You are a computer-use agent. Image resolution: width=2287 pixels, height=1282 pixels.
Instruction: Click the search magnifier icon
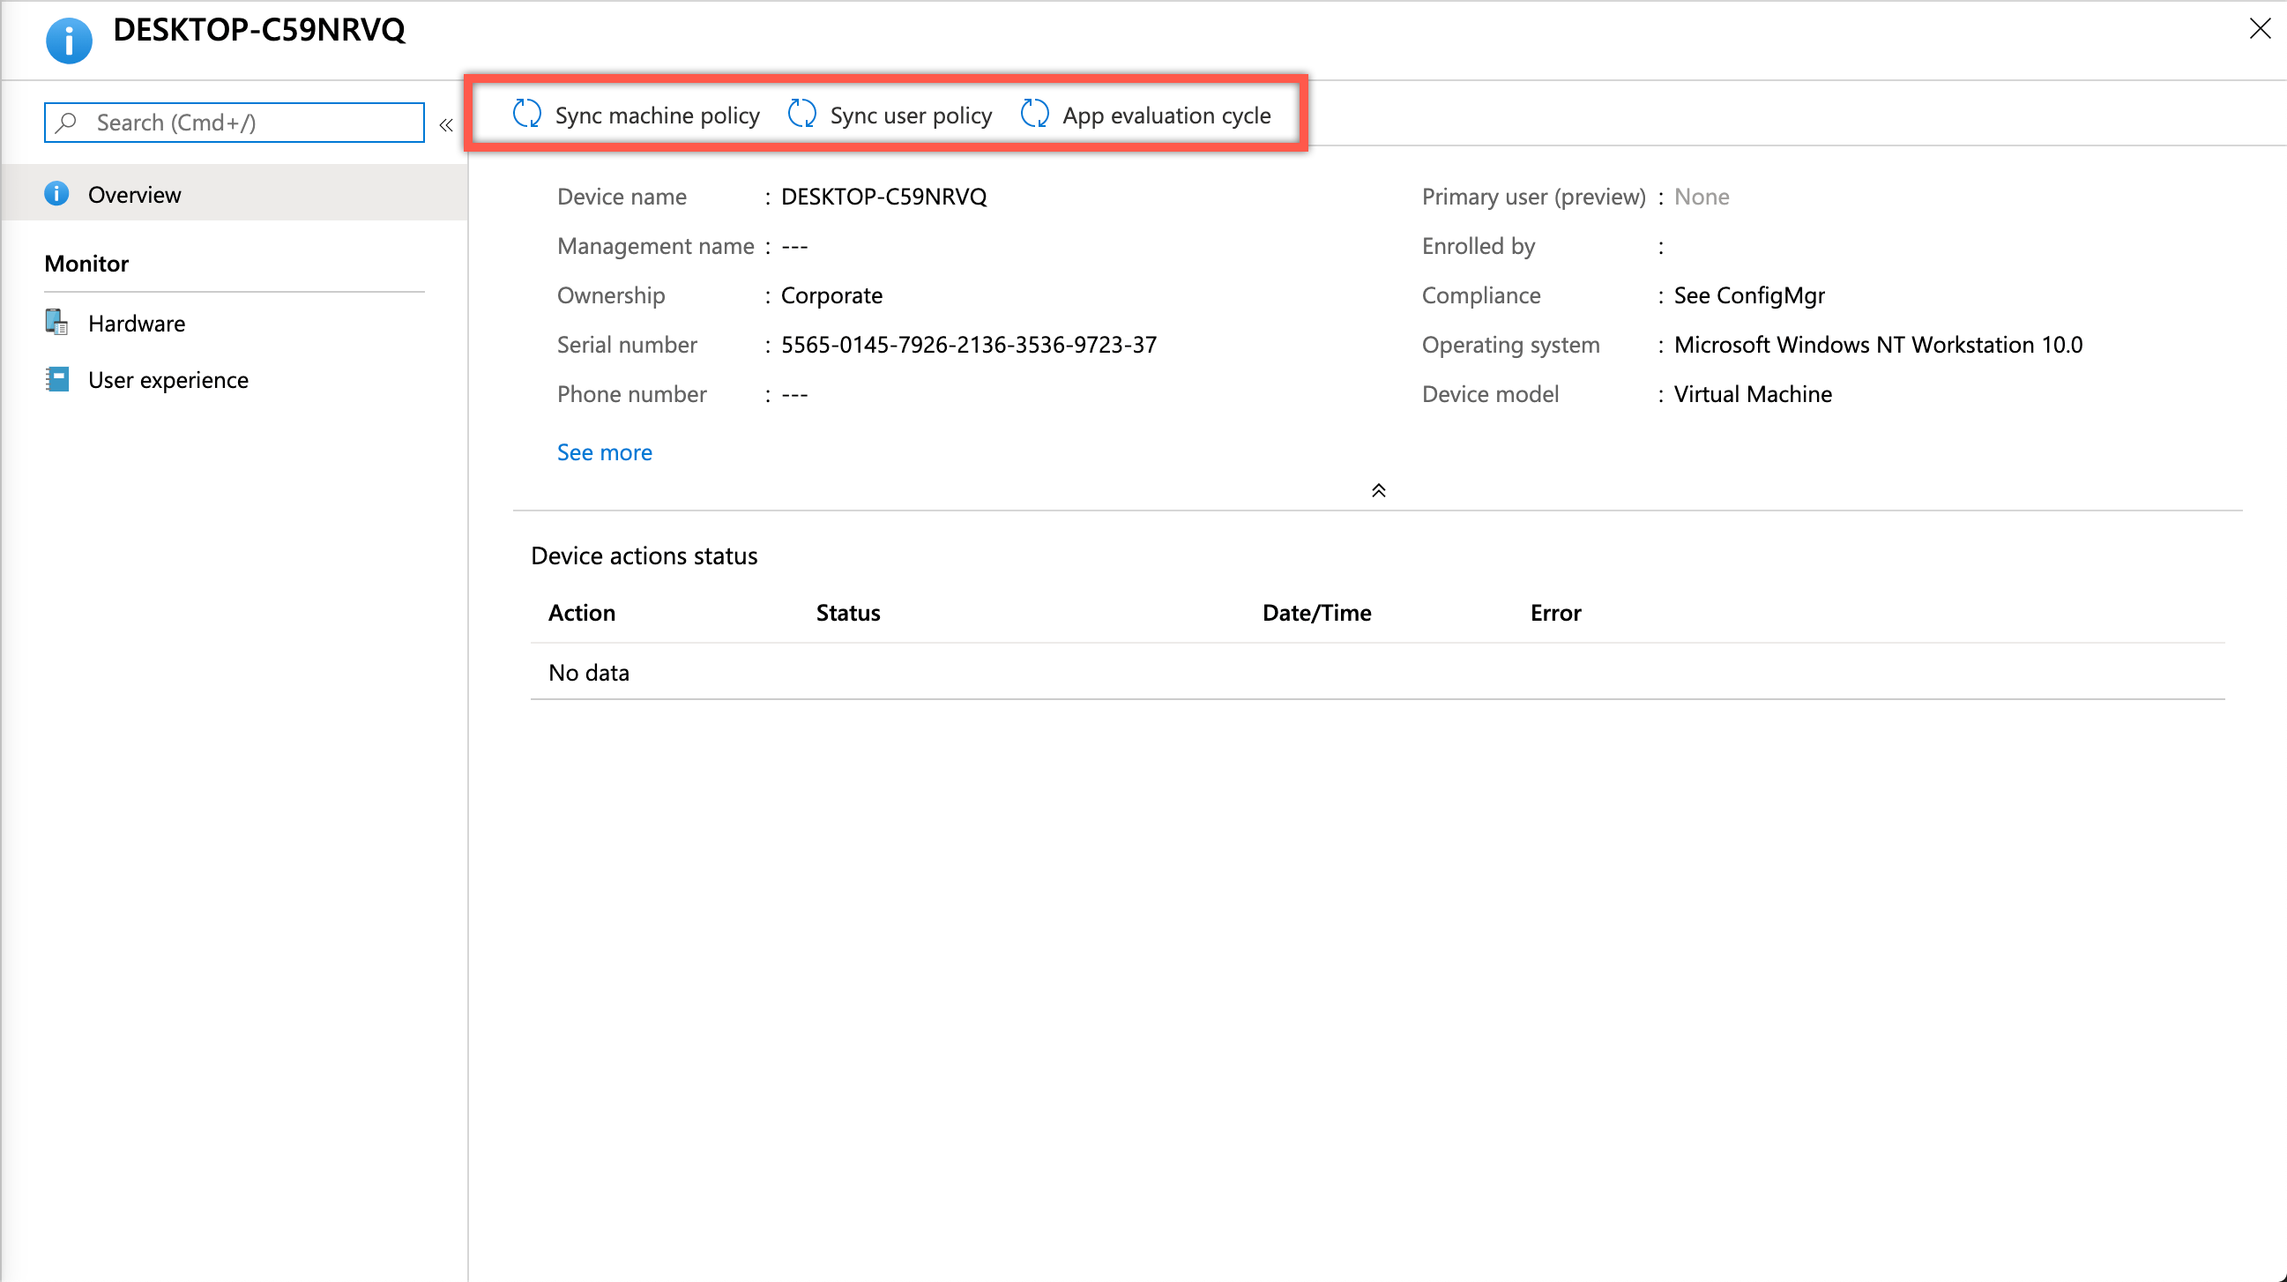tap(66, 122)
